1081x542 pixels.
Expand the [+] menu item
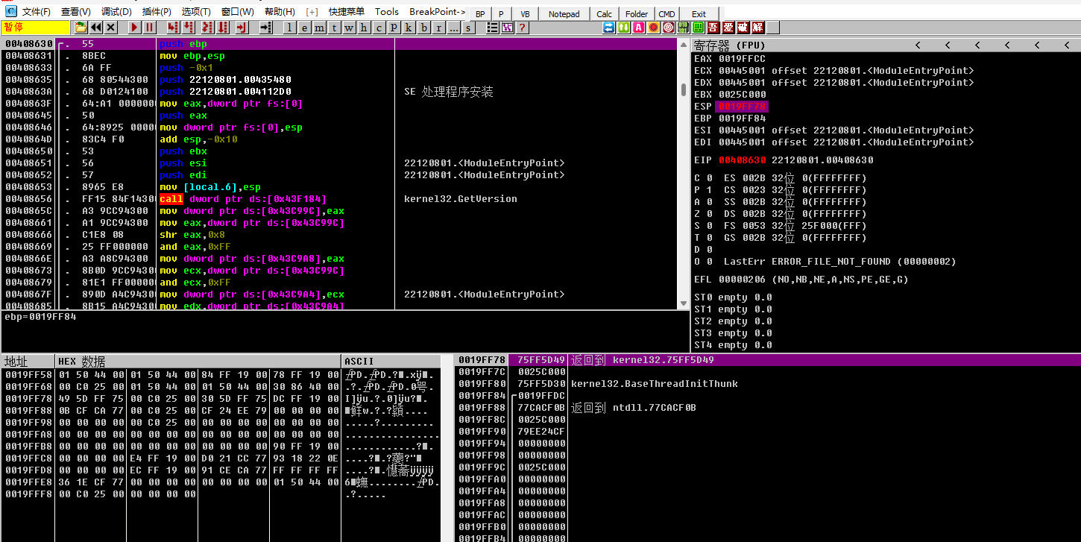point(312,12)
